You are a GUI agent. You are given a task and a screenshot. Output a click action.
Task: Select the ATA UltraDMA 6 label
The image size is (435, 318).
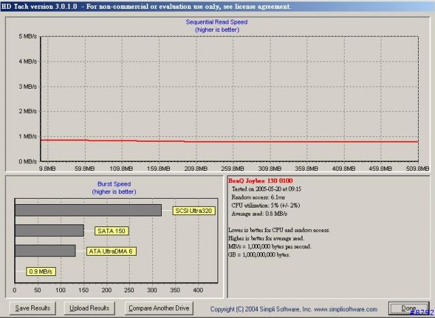(x=111, y=252)
